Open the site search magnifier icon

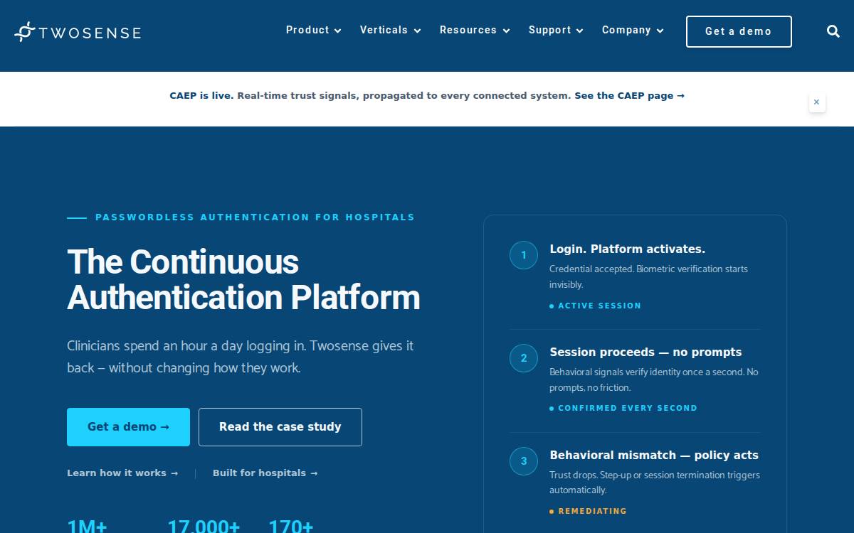click(833, 31)
